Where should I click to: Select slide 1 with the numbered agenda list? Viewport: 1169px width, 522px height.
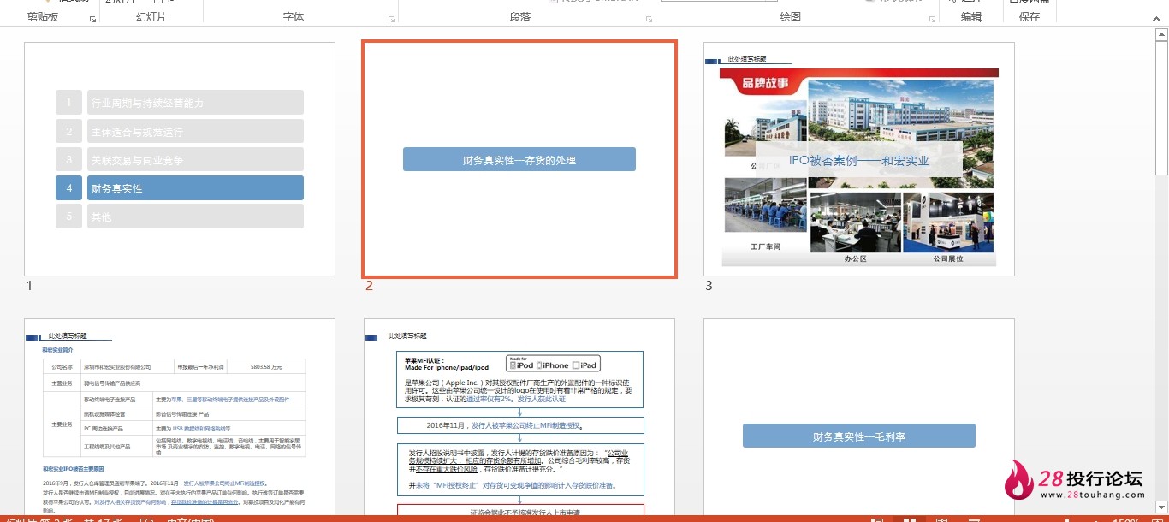tap(180, 159)
